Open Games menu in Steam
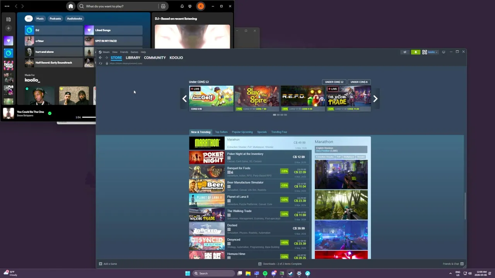This screenshot has height=278, width=495. tap(134, 52)
